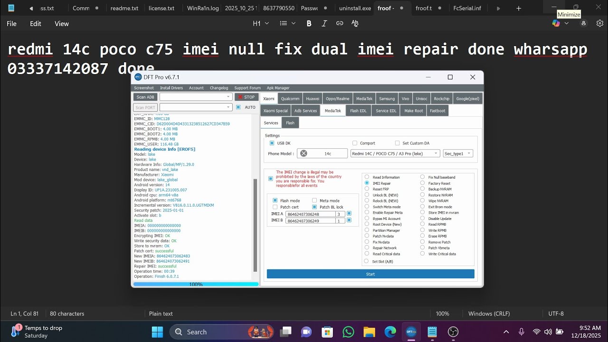Open the list style dropdown in Notepad
608x342 pixels.
pyautogui.click(x=288, y=23)
